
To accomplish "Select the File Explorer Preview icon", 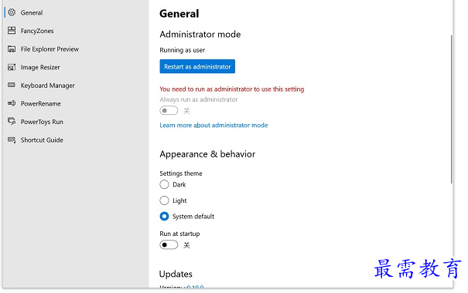I will click(12, 49).
